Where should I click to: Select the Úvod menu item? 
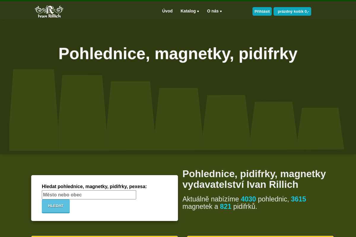pyautogui.click(x=167, y=11)
